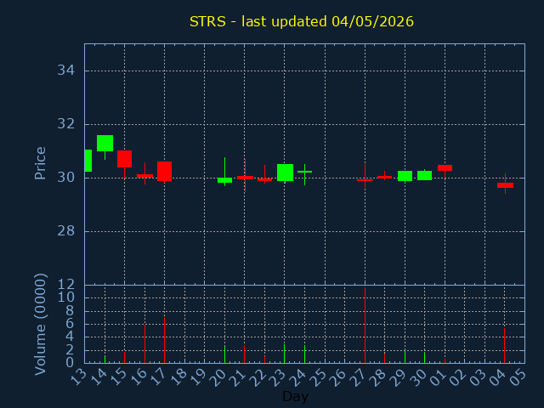Click the 19 day label on x-axis

click(199, 377)
